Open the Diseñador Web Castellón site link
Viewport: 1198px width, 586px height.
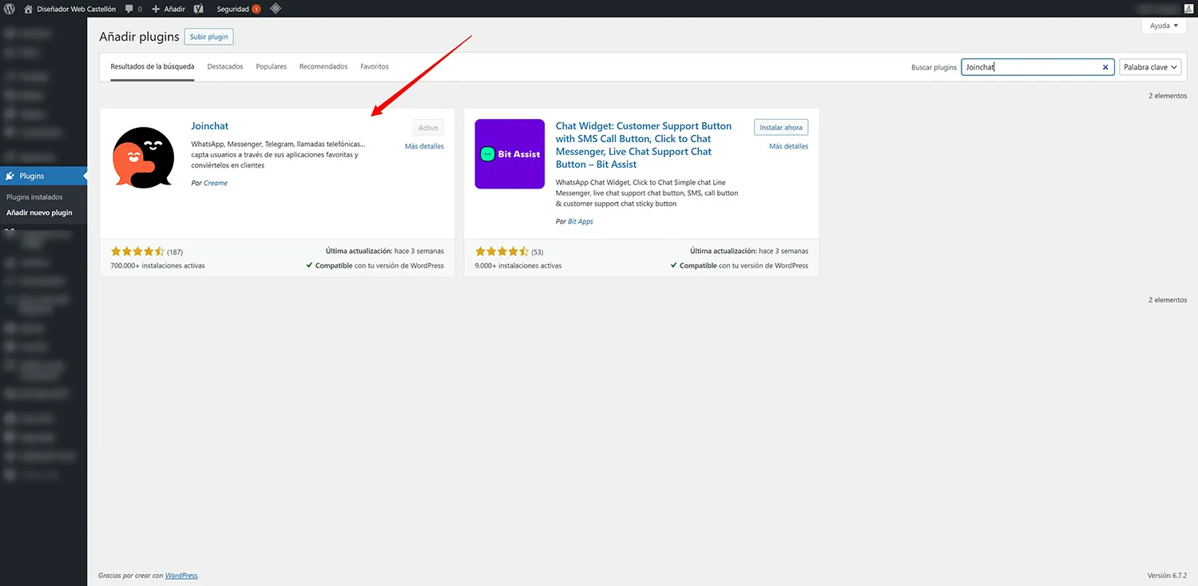pos(70,9)
